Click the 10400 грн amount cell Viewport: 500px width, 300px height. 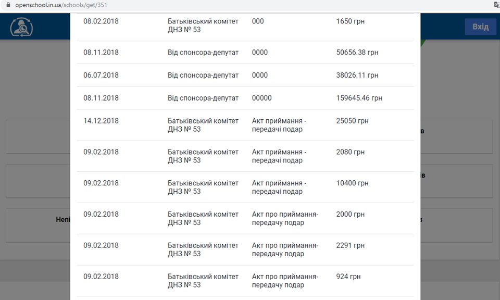353,183
